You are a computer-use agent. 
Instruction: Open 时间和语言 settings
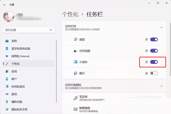(x=18, y=86)
